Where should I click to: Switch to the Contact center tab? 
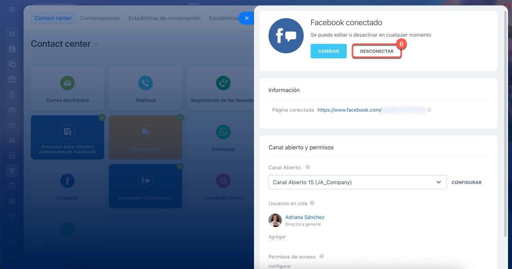(53, 18)
